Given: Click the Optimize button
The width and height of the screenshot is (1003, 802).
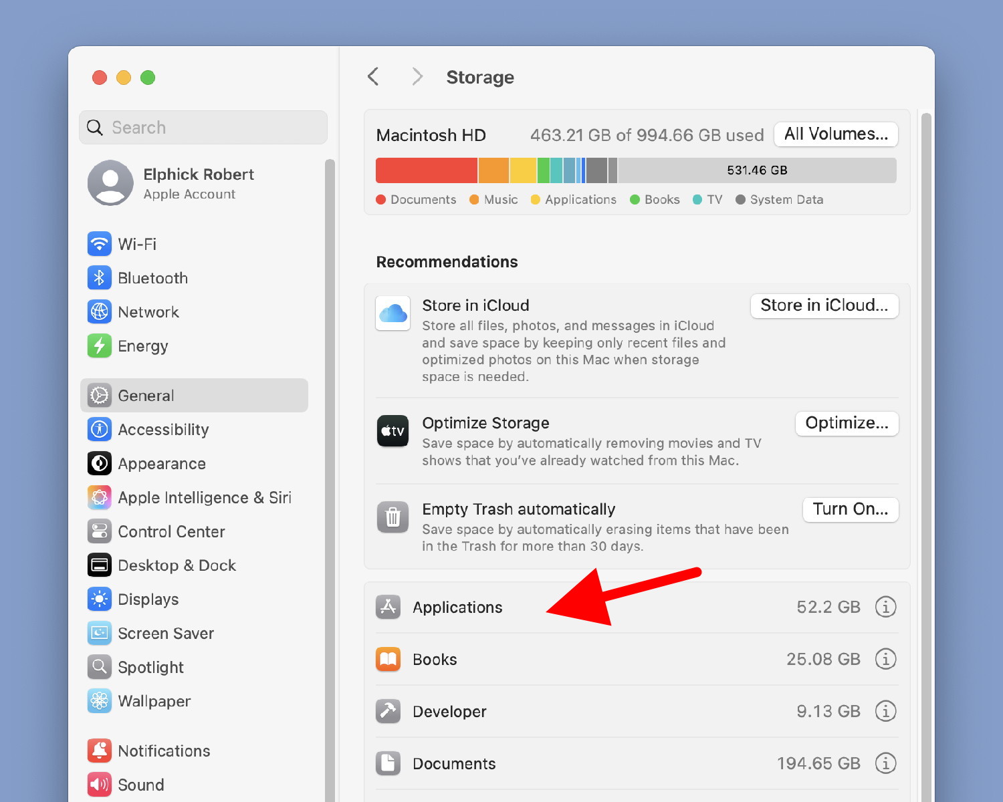Looking at the screenshot, I should pos(847,423).
